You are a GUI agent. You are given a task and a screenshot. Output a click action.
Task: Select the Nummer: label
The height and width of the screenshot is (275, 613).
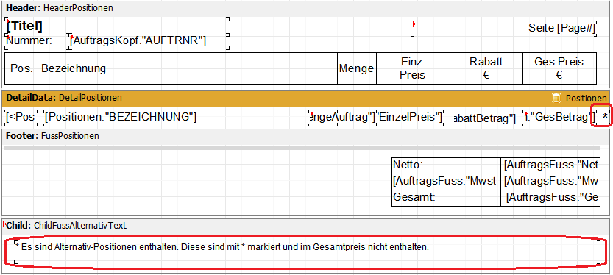click(x=37, y=42)
